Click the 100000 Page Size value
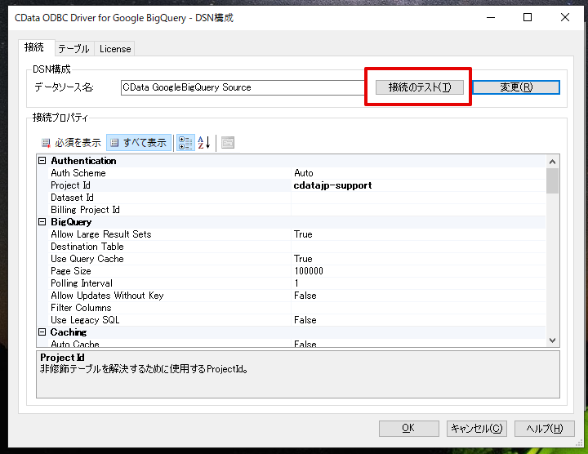Image resolution: width=588 pixels, height=454 pixels. (418, 271)
